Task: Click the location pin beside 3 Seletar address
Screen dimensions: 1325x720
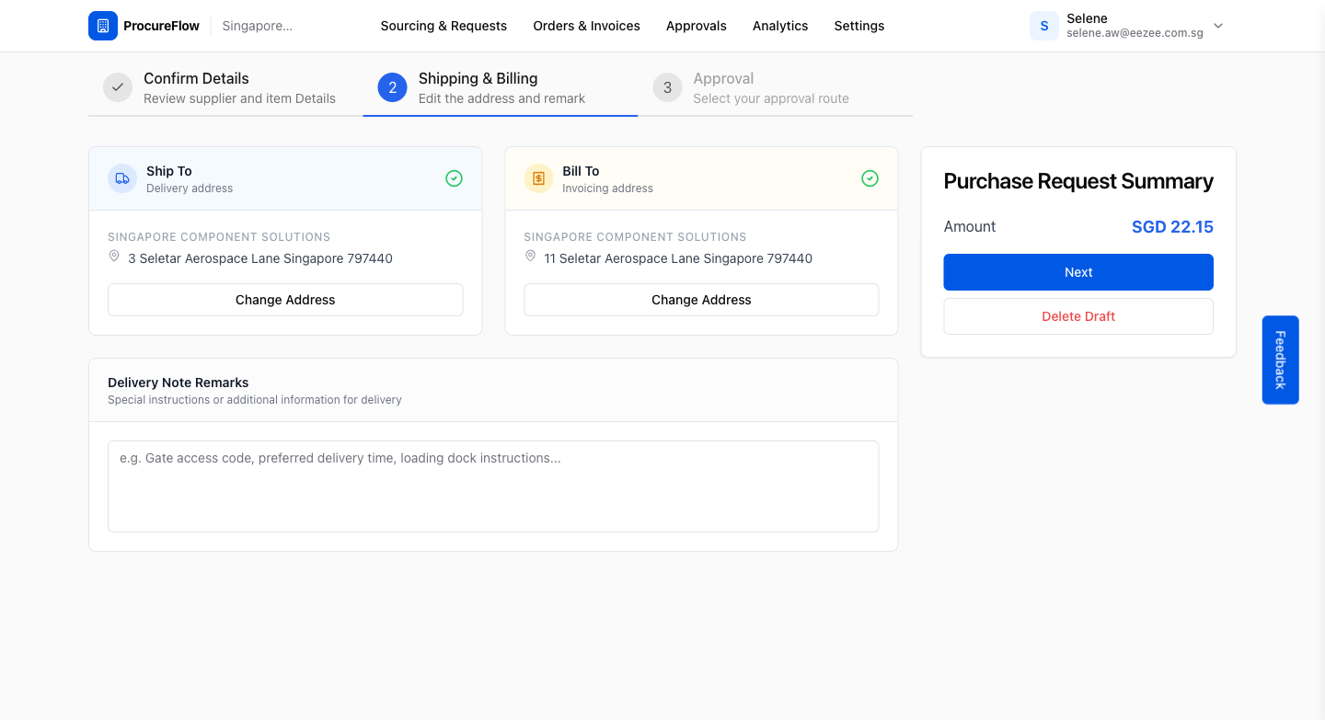Action: [x=114, y=257]
